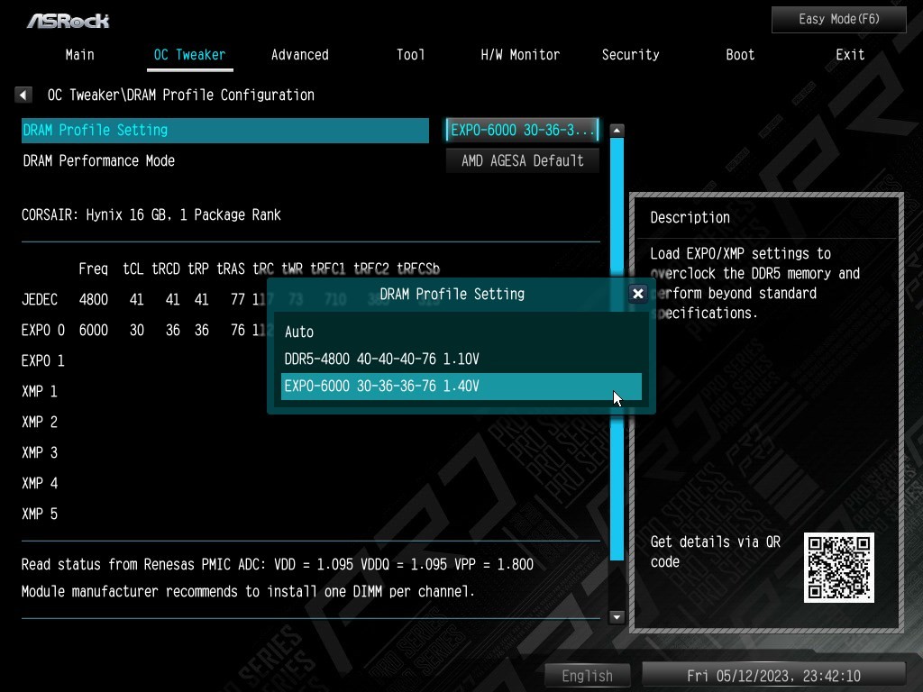The width and height of the screenshot is (923, 692).
Task: Go to the Boot tab
Action: tap(740, 55)
